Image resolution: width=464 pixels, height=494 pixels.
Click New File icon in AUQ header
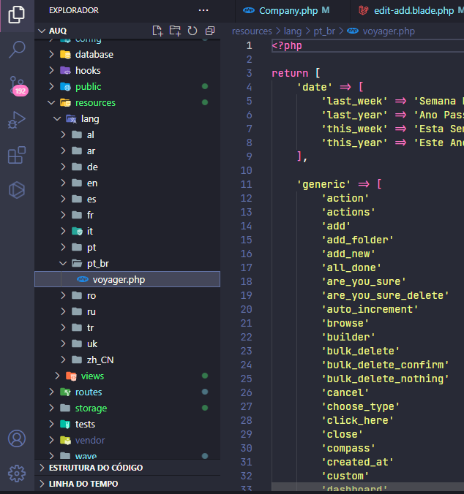(157, 31)
